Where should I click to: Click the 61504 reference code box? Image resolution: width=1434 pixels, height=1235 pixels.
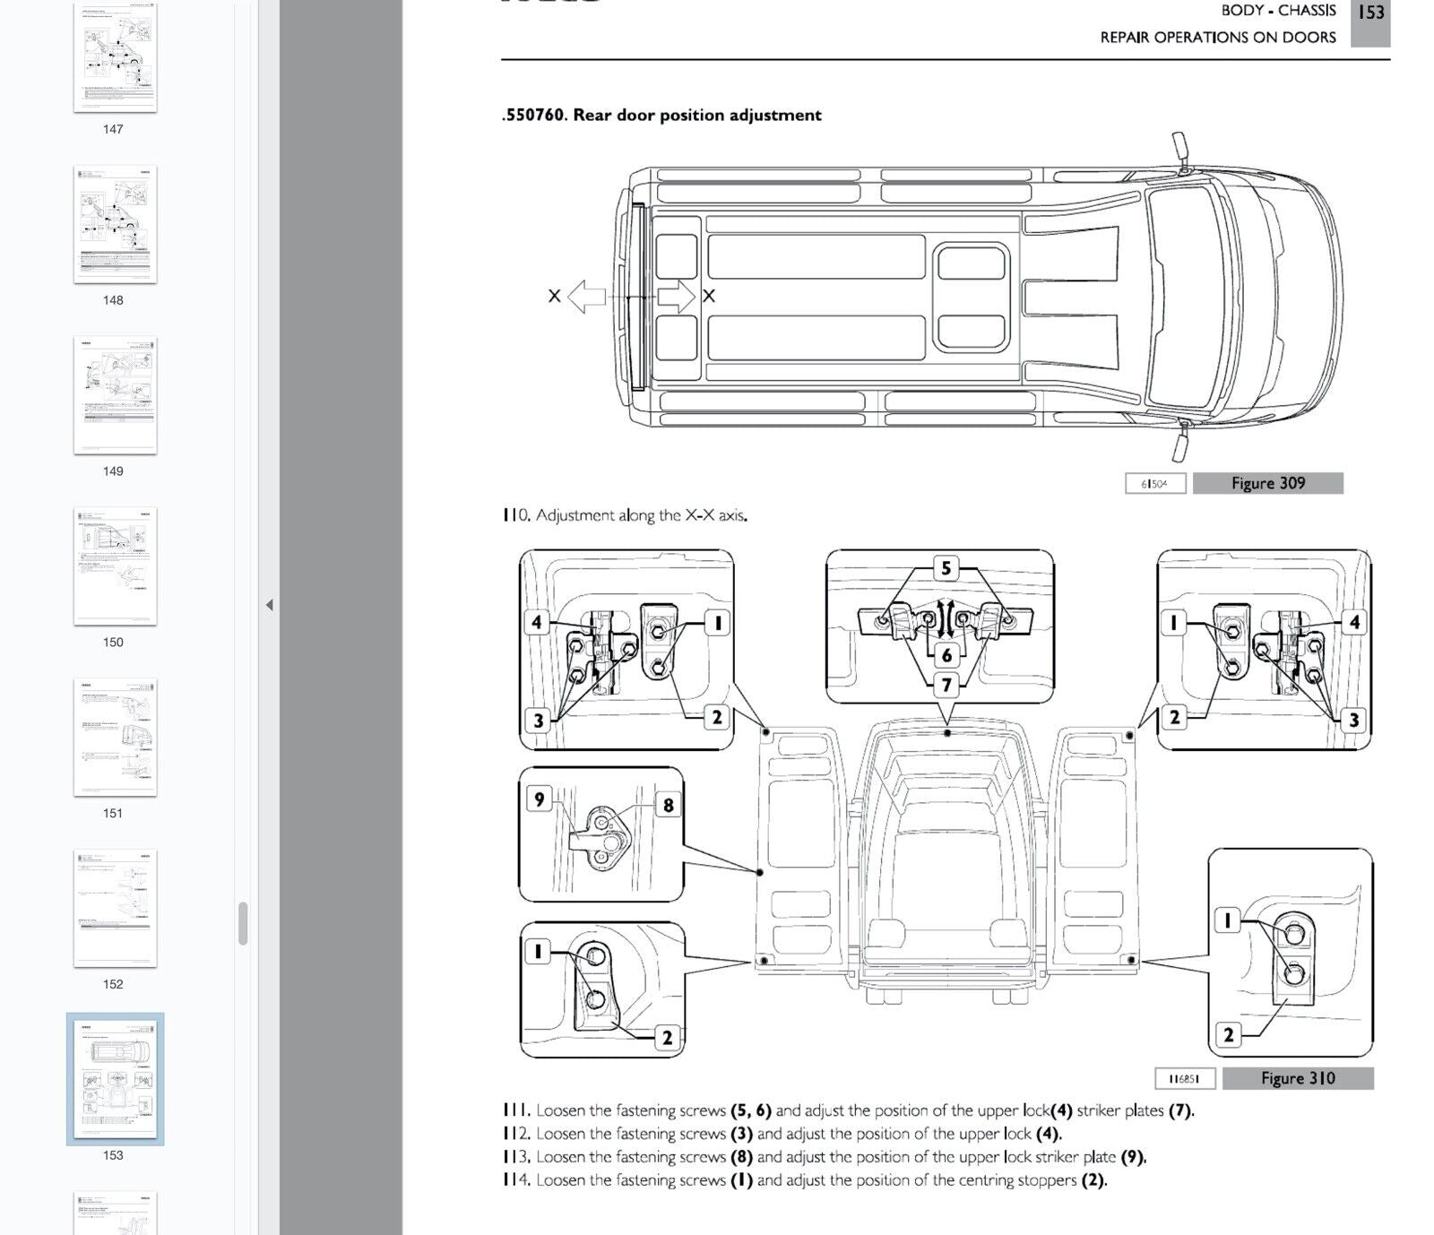point(1154,484)
